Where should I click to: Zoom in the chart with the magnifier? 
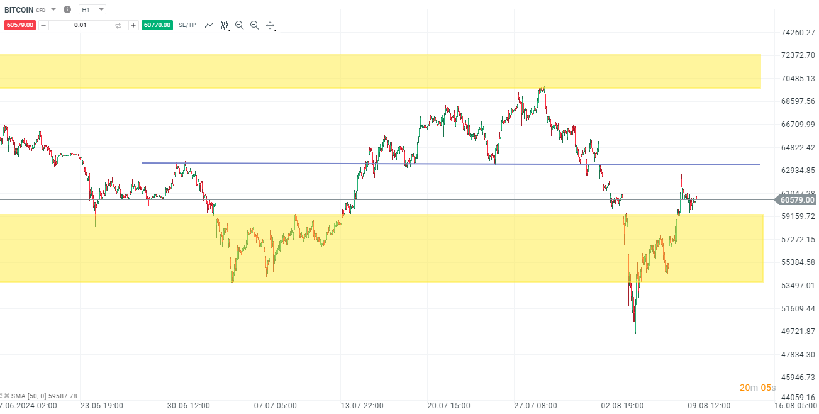tap(254, 25)
